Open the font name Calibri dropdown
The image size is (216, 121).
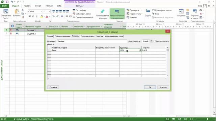pos(42,11)
